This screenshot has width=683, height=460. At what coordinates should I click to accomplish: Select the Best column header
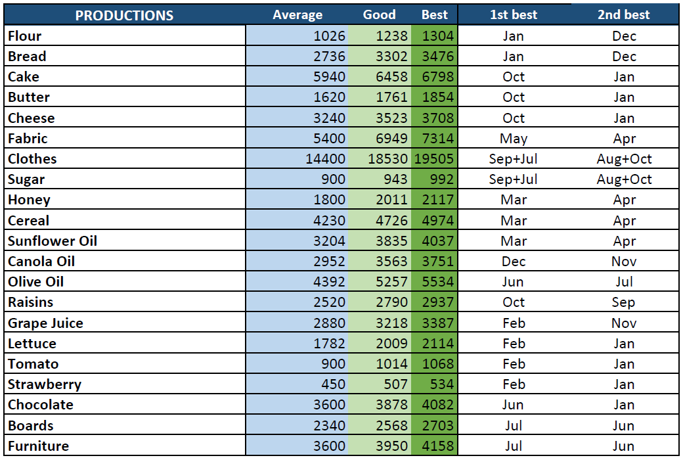pos(434,15)
